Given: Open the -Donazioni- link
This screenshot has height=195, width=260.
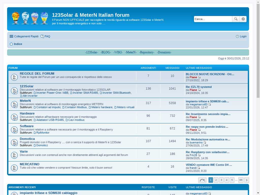Looking at the screenshot, I should [164, 52].
